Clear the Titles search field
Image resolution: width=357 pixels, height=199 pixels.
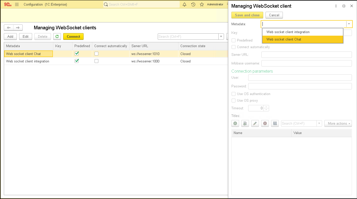319,123
